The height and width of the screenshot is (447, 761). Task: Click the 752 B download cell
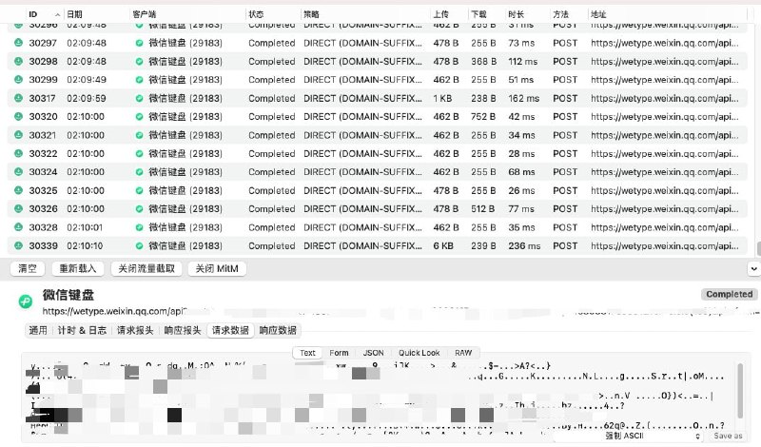pos(483,116)
